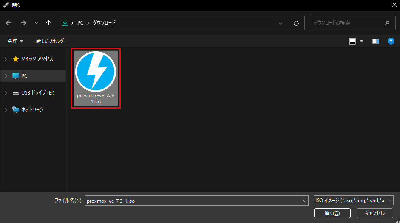Open the 整理 menu
The image size is (400, 223).
[x=15, y=41]
